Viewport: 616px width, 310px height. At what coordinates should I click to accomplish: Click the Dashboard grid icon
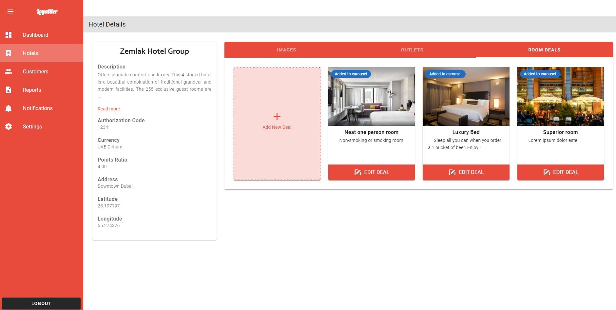pos(9,35)
